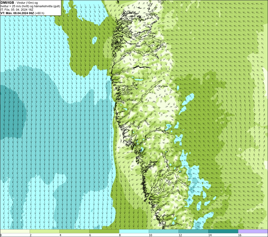Click the 12-14 m/s teal legend swatch
Viewport: 268px width, 237px height.
(x=193, y=231)
